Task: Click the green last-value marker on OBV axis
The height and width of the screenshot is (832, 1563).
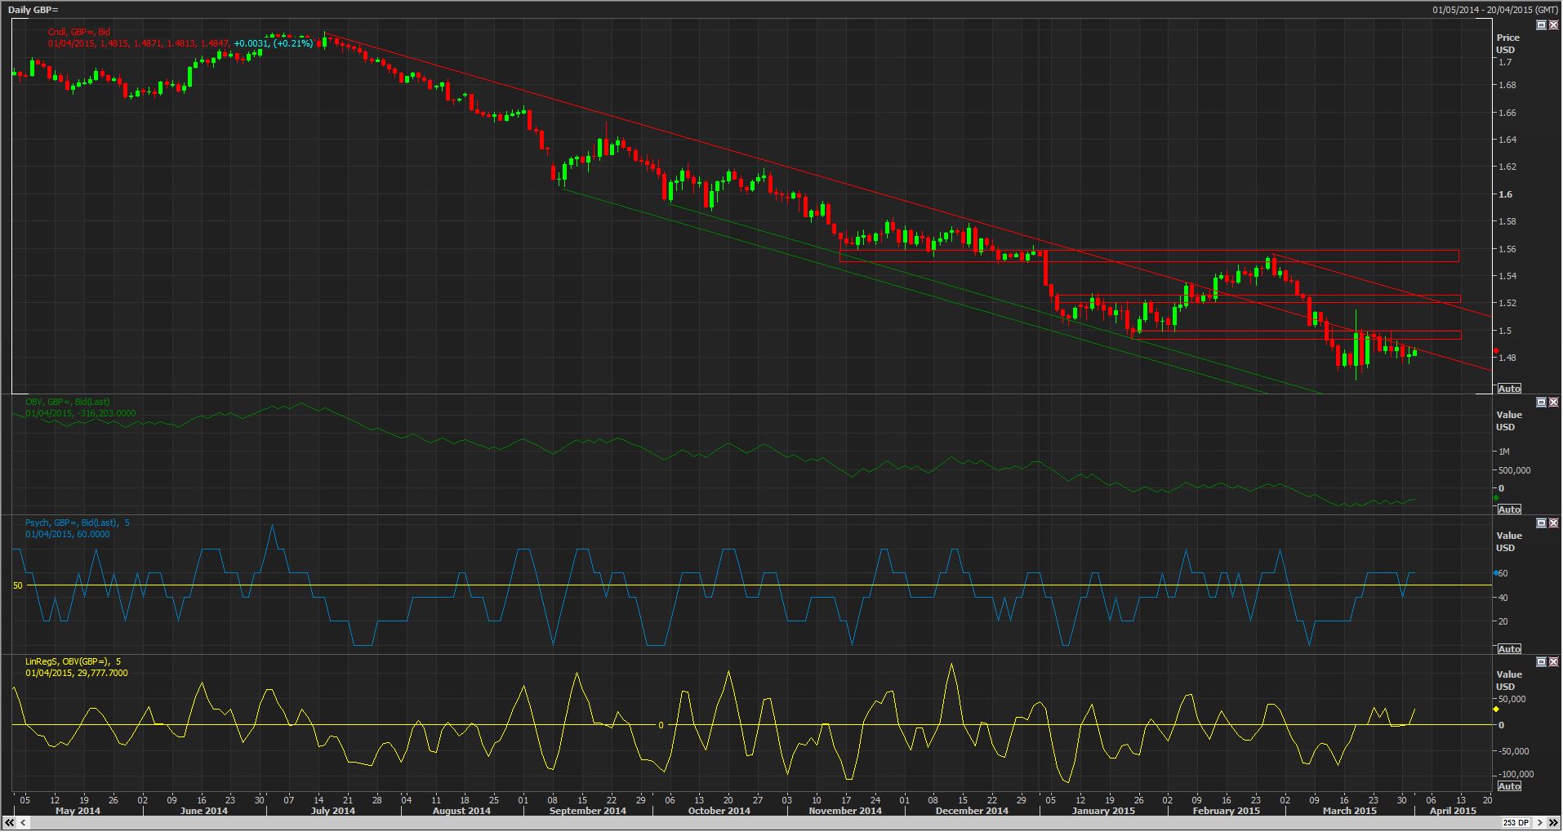Action: 1495,498
